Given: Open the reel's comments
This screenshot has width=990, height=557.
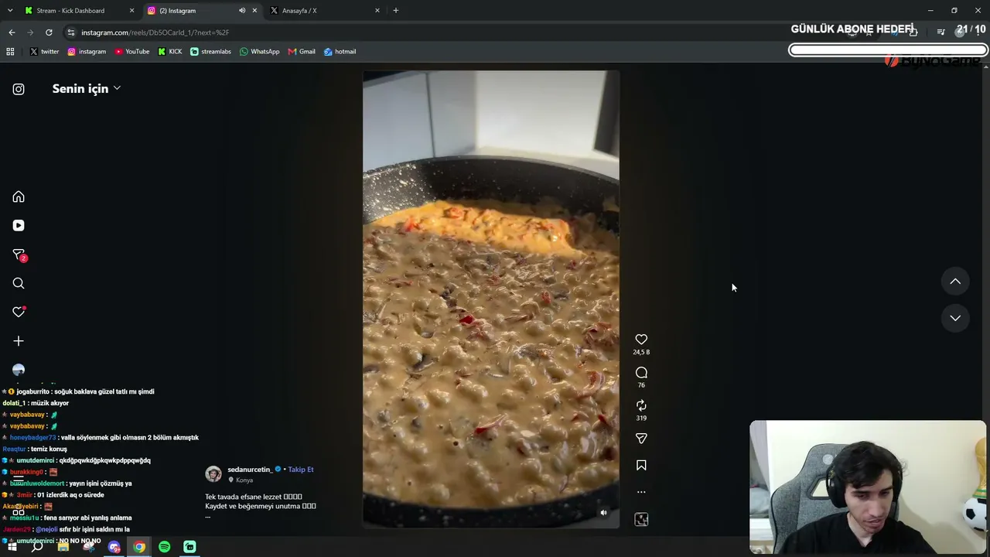Looking at the screenshot, I should (641, 373).
